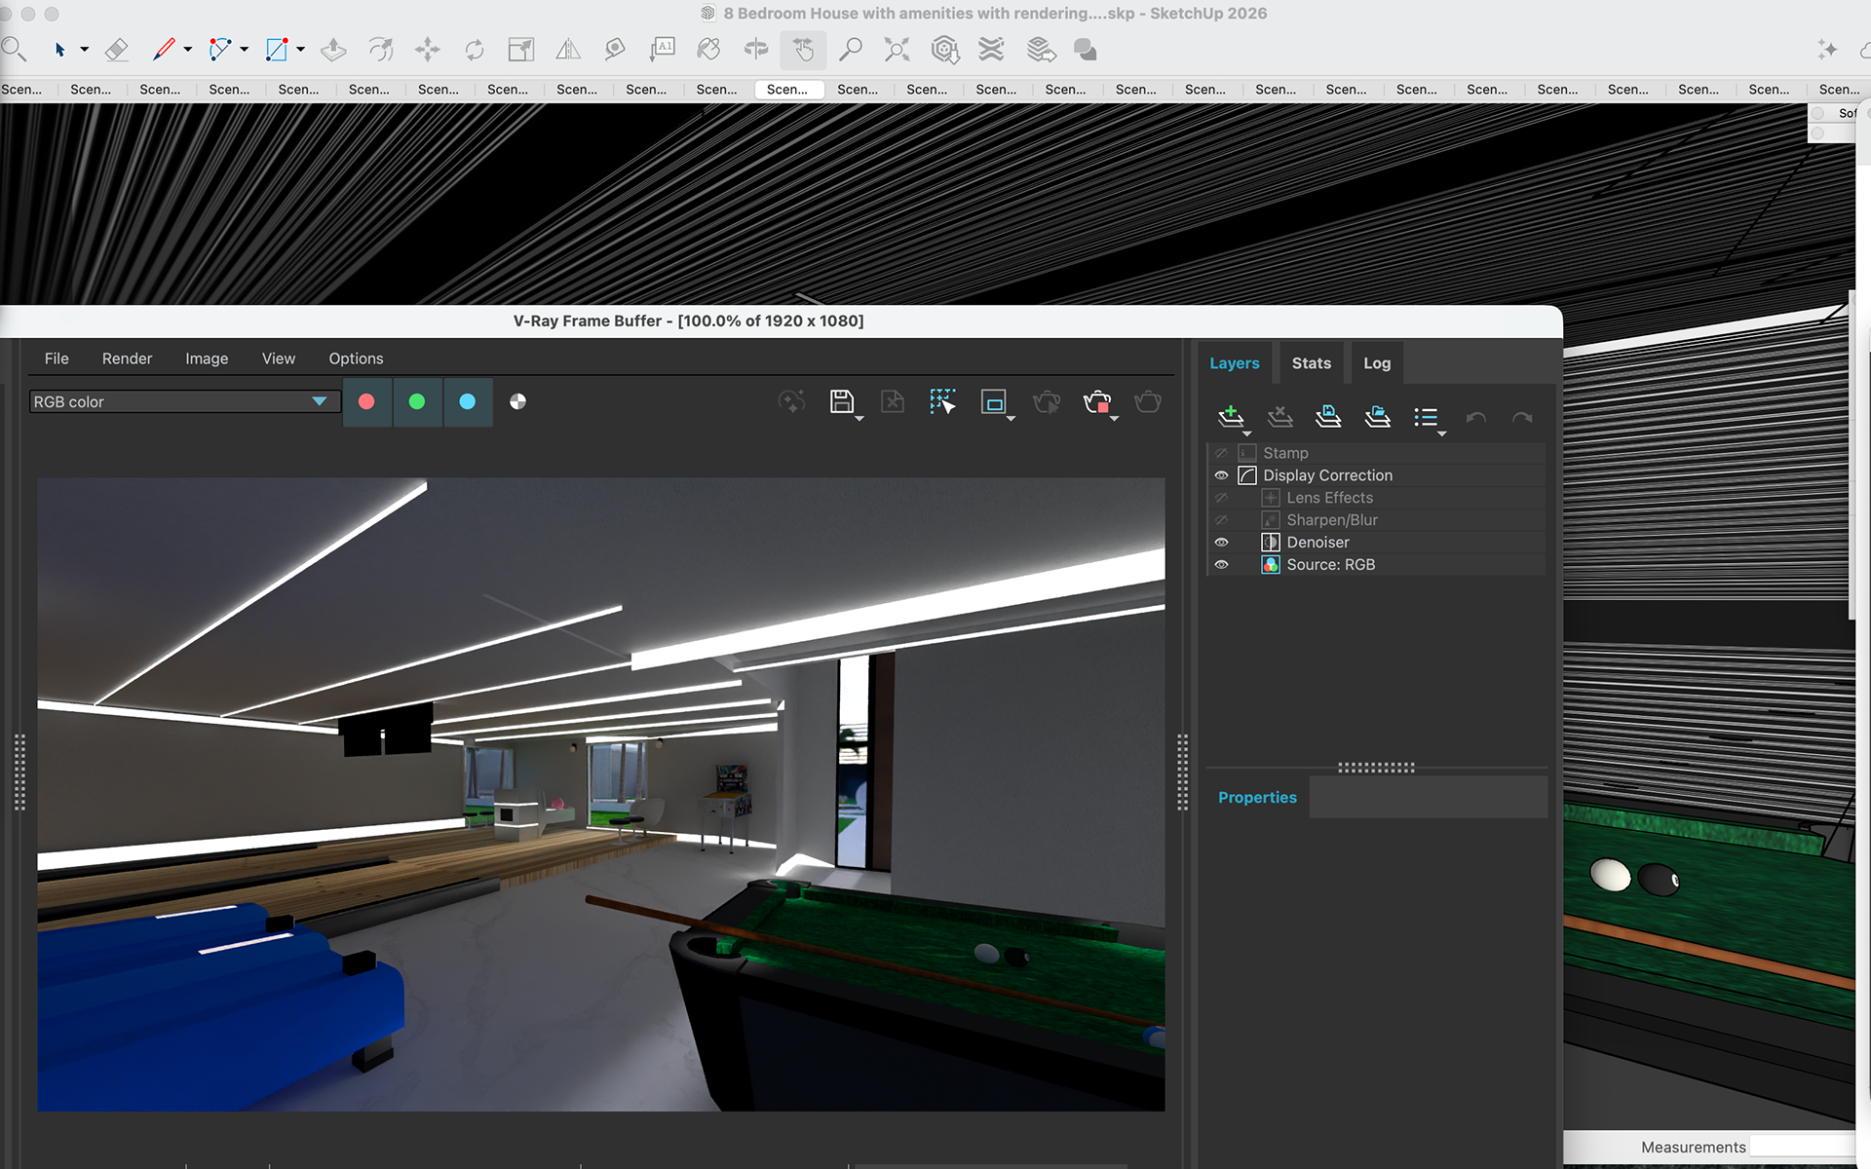Toggle Denoiser layer visibility eye
The height and width of the screenshot is (1169, 1871).
tap(1221, 543)
